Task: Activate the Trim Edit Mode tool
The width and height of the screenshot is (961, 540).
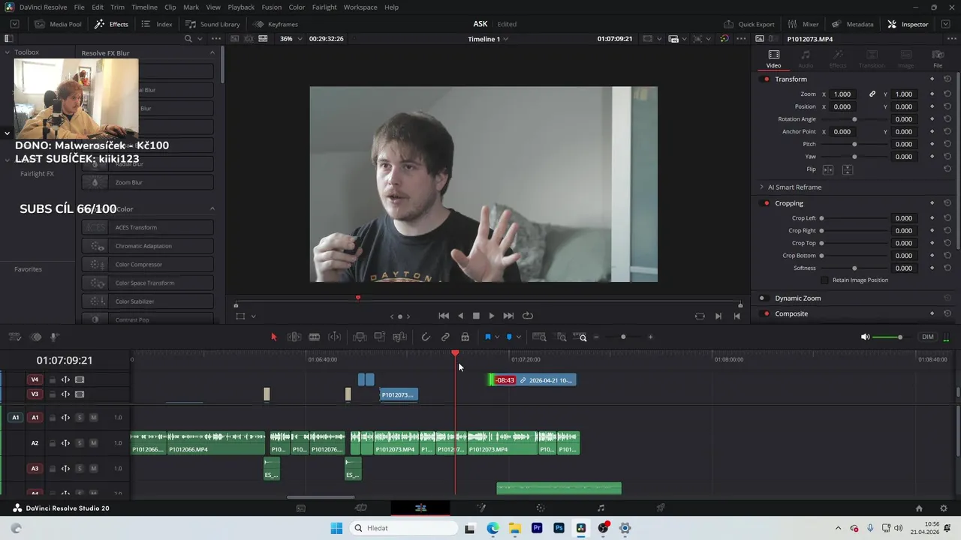Action: pyautogui.click(x=294, y=337)
